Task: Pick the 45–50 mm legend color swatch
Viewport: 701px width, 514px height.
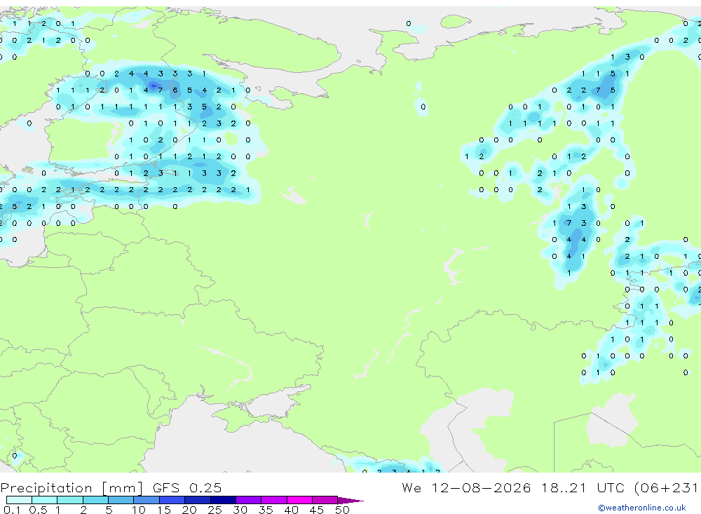Action: click(x=325, y=500)
